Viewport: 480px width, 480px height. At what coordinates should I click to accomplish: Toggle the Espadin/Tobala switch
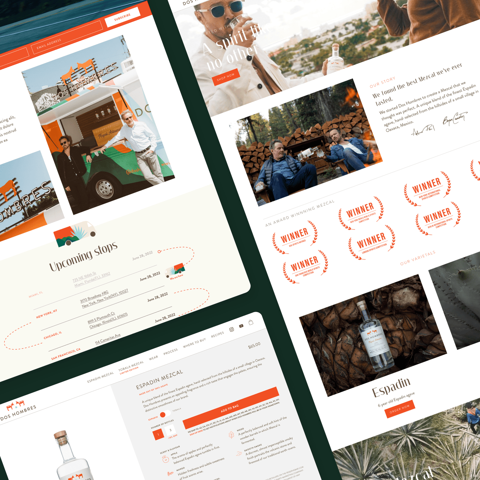(165, 414)
